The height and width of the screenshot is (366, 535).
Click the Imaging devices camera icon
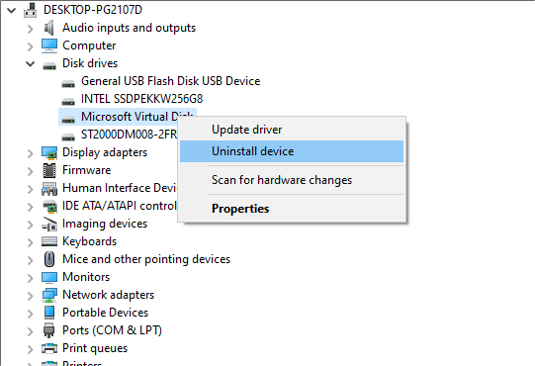click(49, 224)
